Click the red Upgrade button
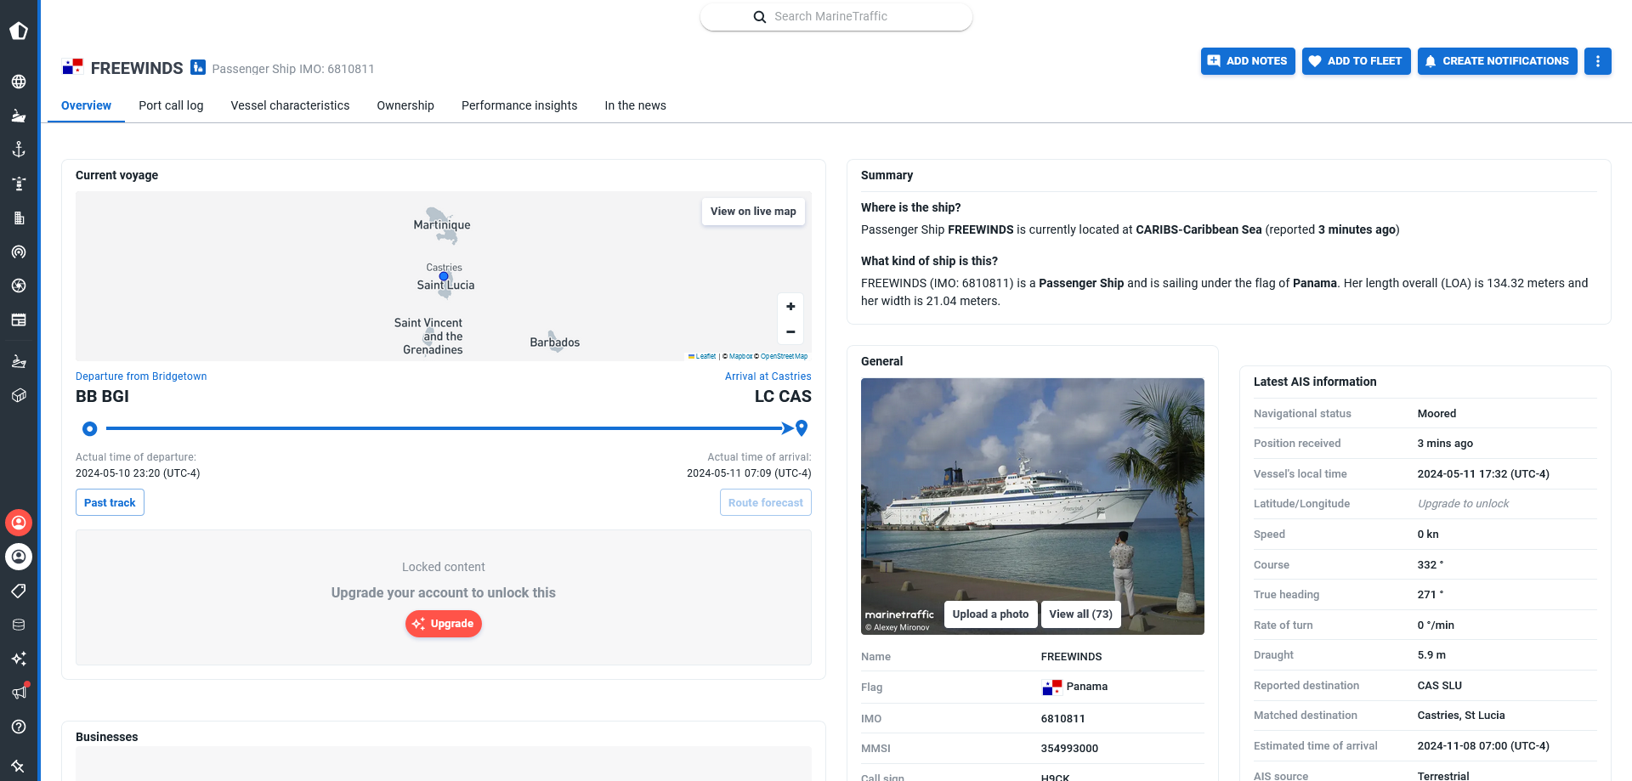The width and height of the screenshot is (1632, 781). 443,624
